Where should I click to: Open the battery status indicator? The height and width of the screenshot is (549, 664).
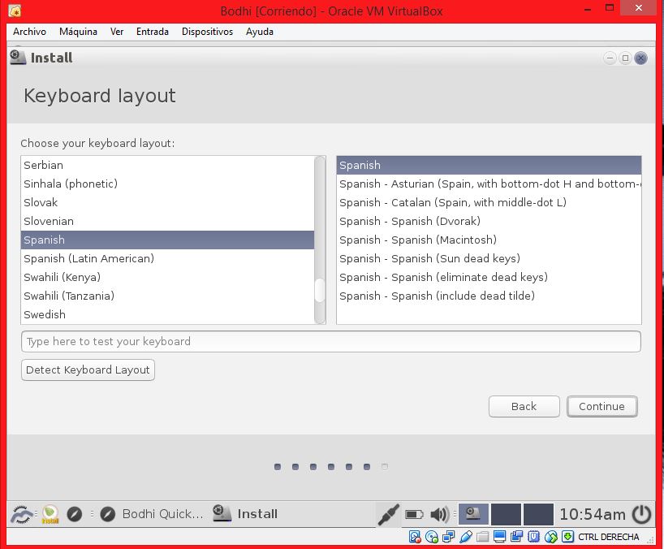pos(414,514)
